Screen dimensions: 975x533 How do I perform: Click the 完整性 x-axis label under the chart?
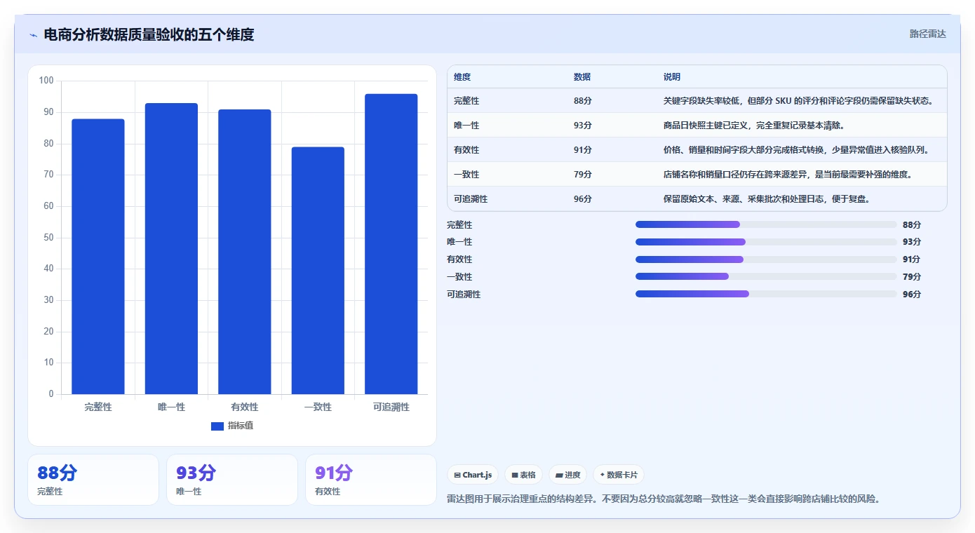[x=98, y=407]
